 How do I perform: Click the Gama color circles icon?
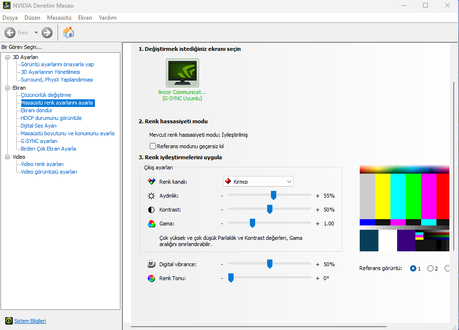click(x=152, y=224)
